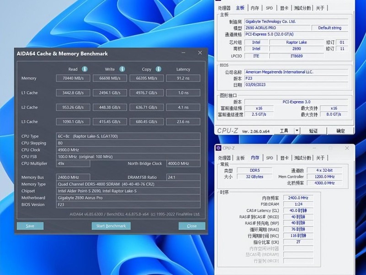
Task: Click the 确定 button in CPU-Z
Action: click(340, 131)
